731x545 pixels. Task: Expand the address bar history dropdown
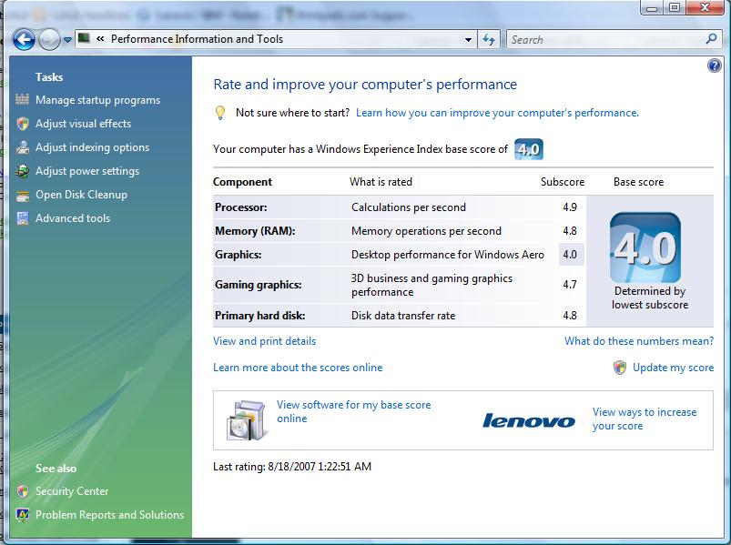468,40
